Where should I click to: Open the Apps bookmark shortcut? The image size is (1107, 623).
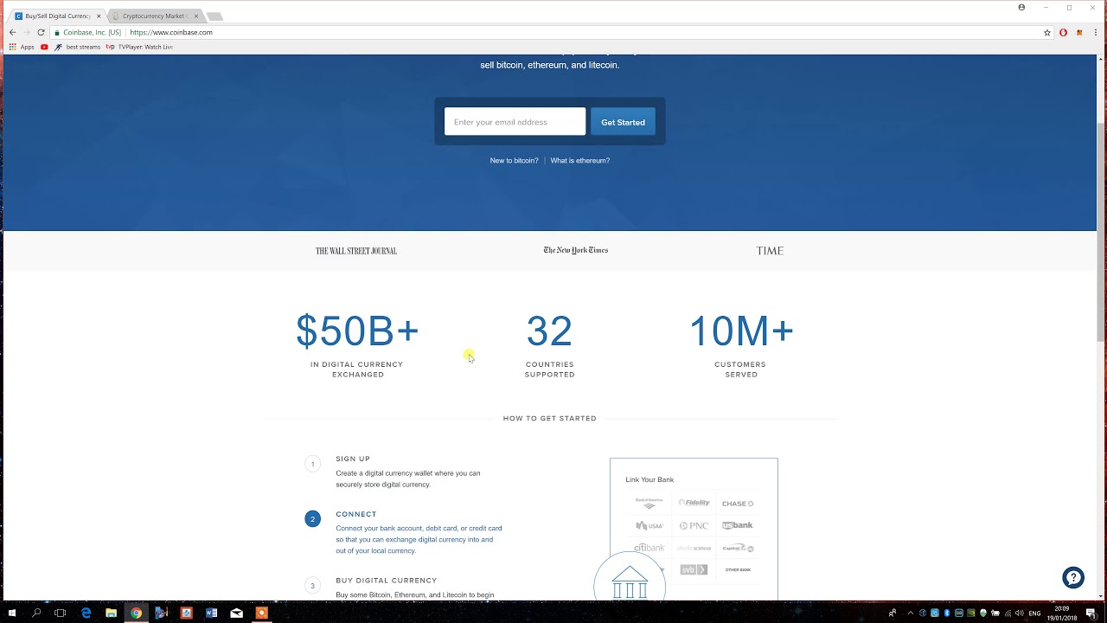pos(22,47)
